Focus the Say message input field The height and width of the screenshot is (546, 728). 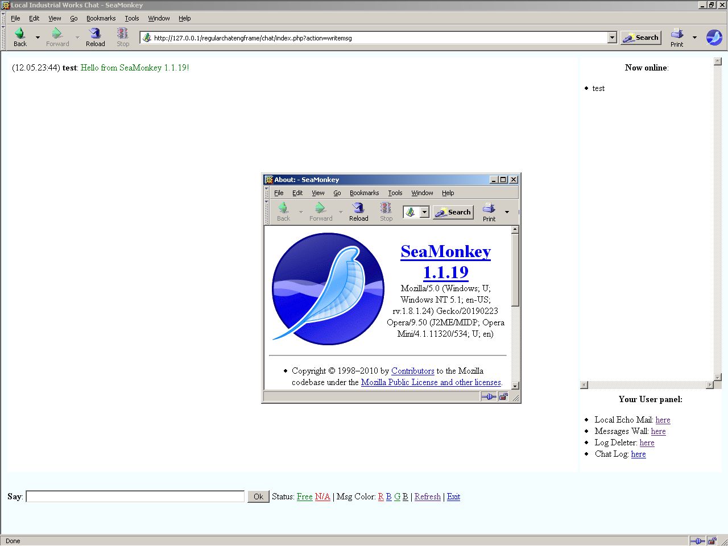135,497
